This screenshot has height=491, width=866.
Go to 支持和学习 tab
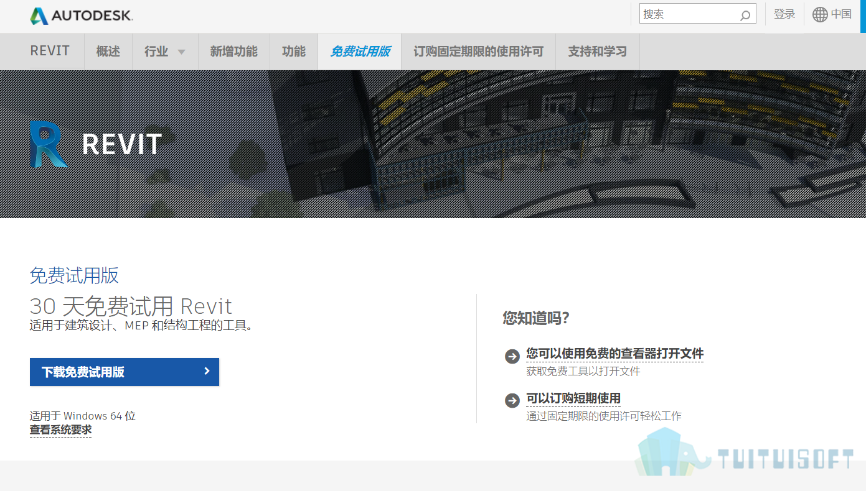[598, 52]
